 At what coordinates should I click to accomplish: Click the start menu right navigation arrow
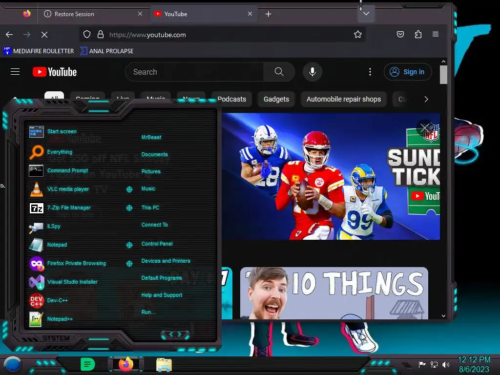tap(180, 334)
